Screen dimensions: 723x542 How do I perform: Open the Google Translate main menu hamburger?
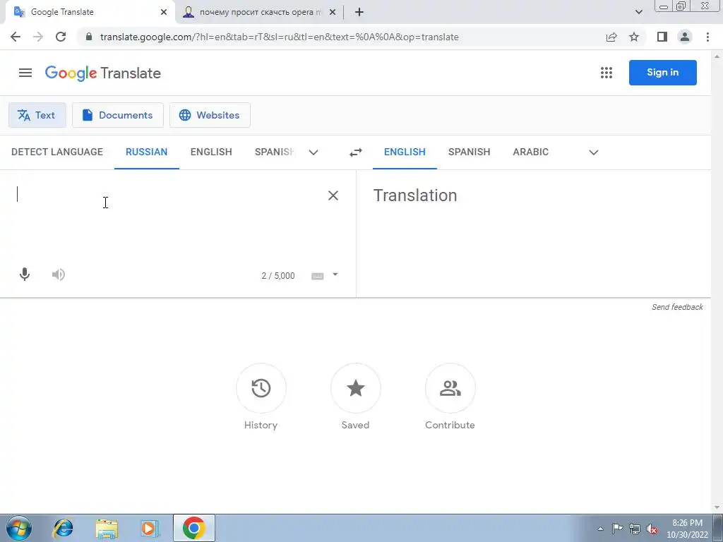pos(25,73)
